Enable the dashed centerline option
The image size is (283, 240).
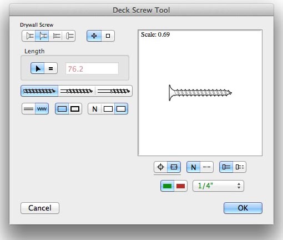point(206,167)
